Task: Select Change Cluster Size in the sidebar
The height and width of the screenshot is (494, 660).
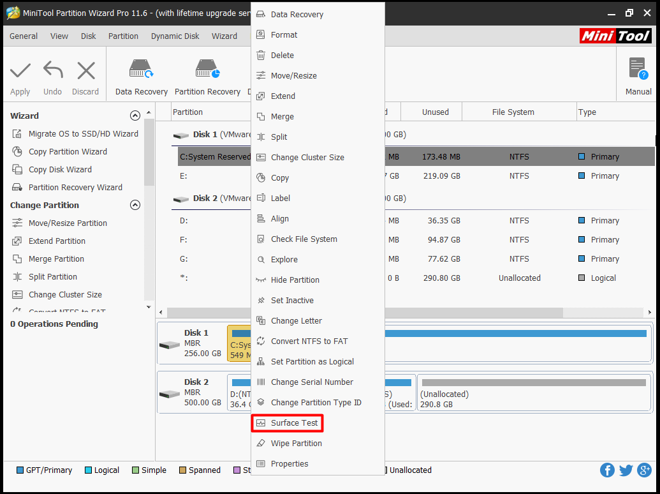Action: 57,295
